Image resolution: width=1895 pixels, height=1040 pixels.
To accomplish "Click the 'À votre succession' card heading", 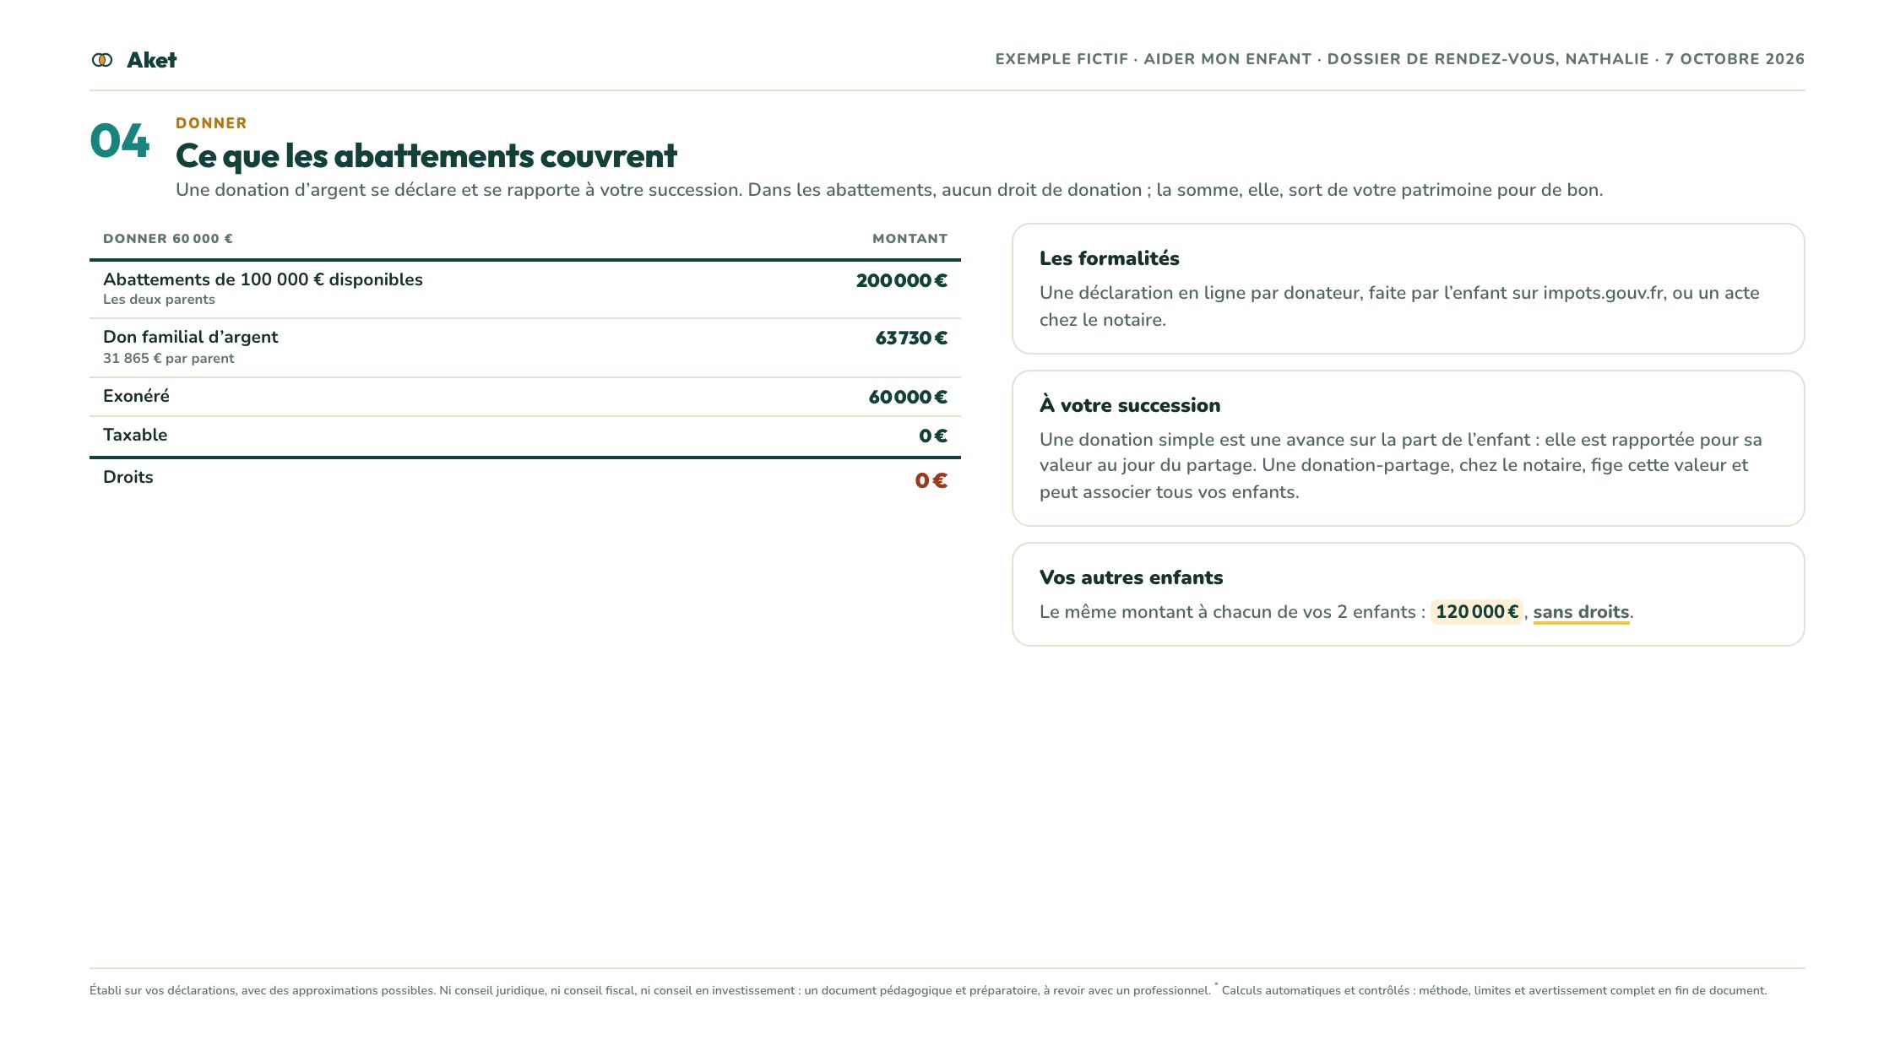I will point(1130,405).
